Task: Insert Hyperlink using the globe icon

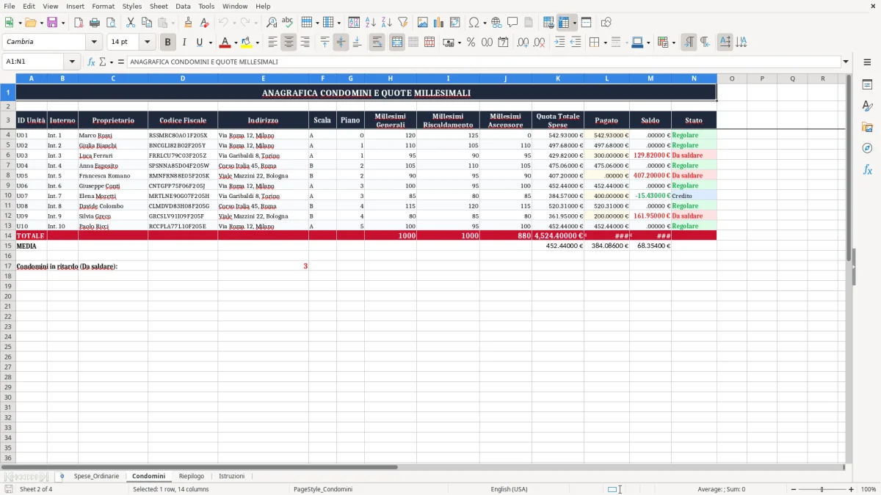Action: 496,23
